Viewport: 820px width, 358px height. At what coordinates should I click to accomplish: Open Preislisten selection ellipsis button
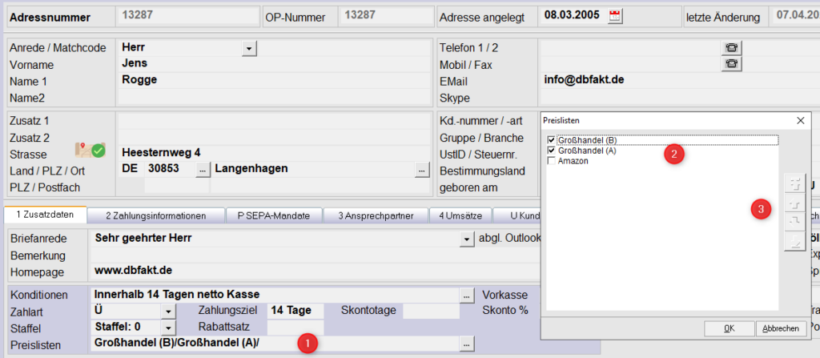(x=467, y=344)
